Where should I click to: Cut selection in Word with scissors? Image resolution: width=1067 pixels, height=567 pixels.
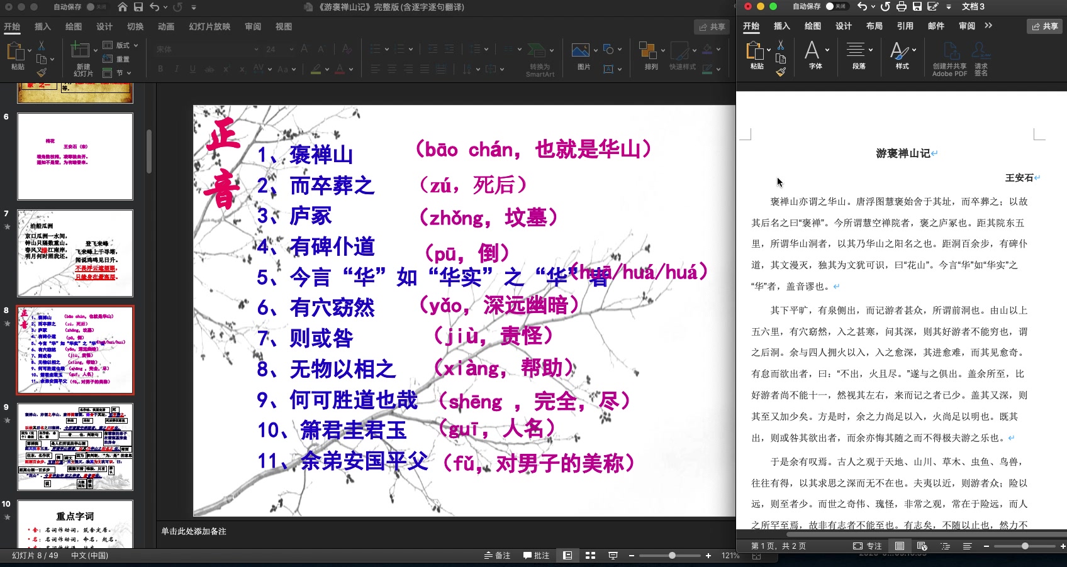780,45
